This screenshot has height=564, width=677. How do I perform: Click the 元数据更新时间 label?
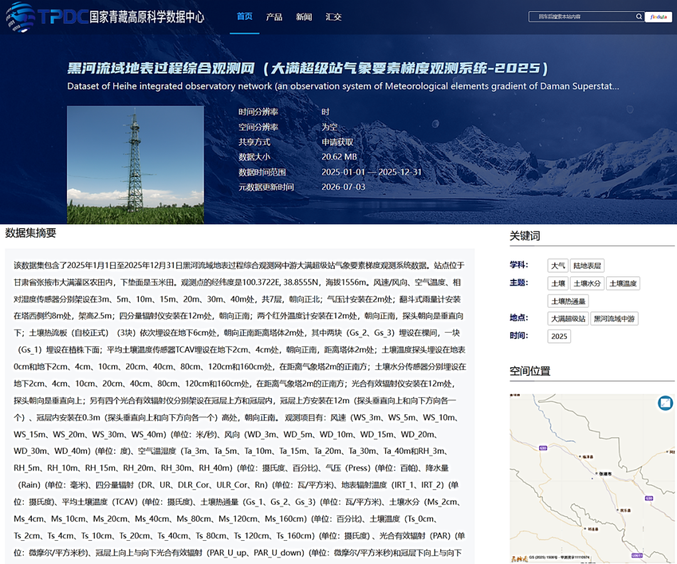[x=266, y=187]
